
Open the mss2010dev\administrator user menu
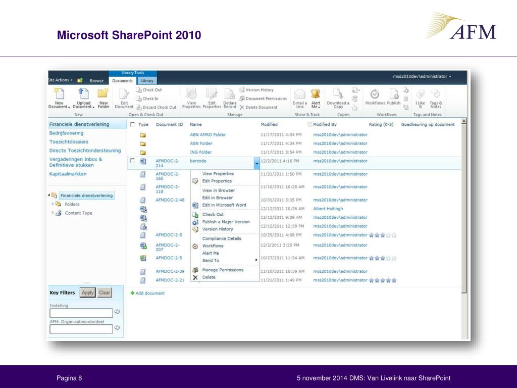coord(422,76)
